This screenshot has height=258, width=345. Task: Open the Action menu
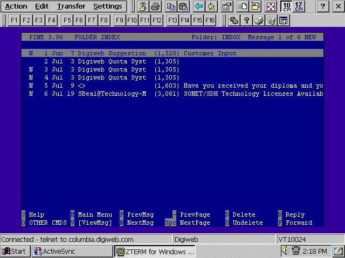[16, 6]
